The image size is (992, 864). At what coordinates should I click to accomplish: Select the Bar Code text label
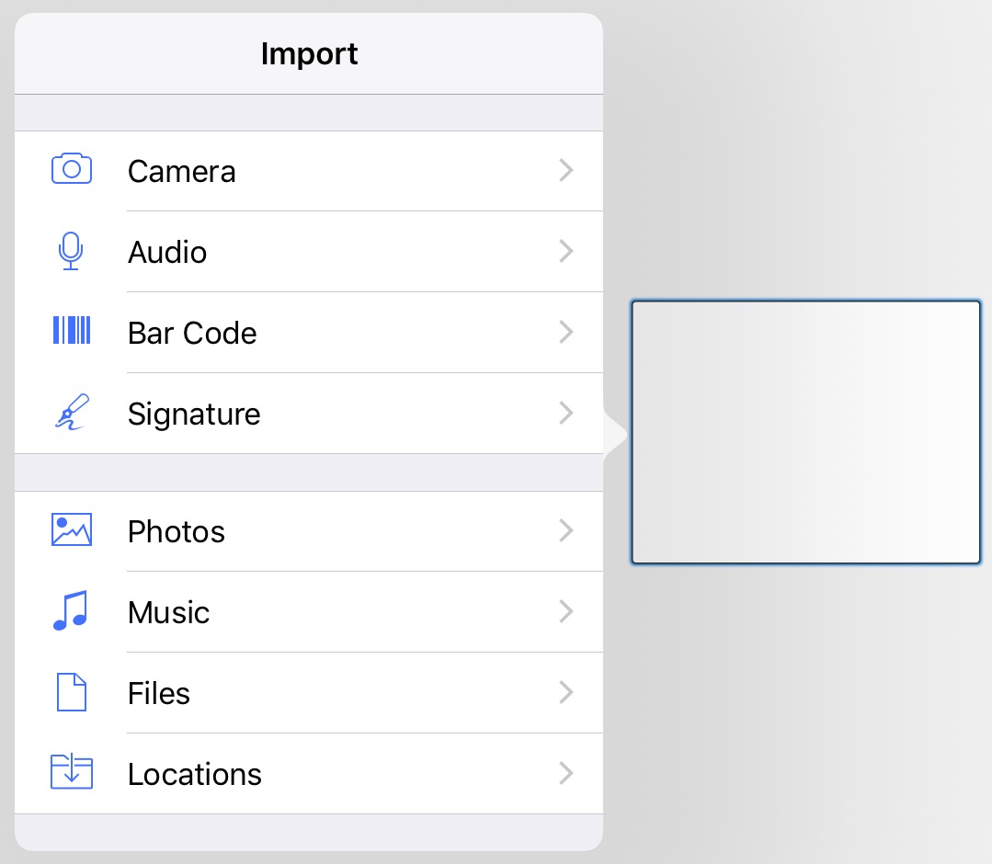[192, 333]
